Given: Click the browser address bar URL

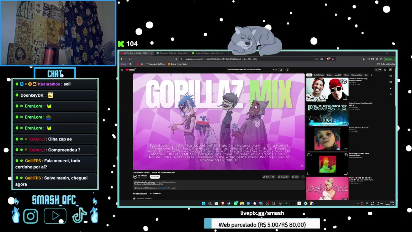Looking at the screenshot, I should pyautogui.click(x=220, y=59).
